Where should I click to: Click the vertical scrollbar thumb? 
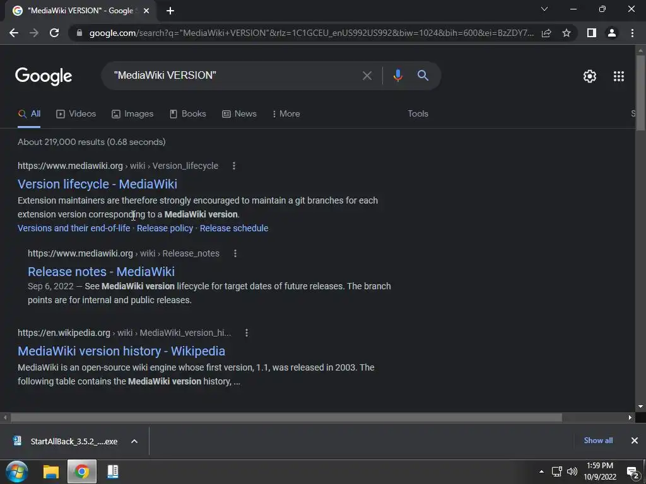pos(640,93)
